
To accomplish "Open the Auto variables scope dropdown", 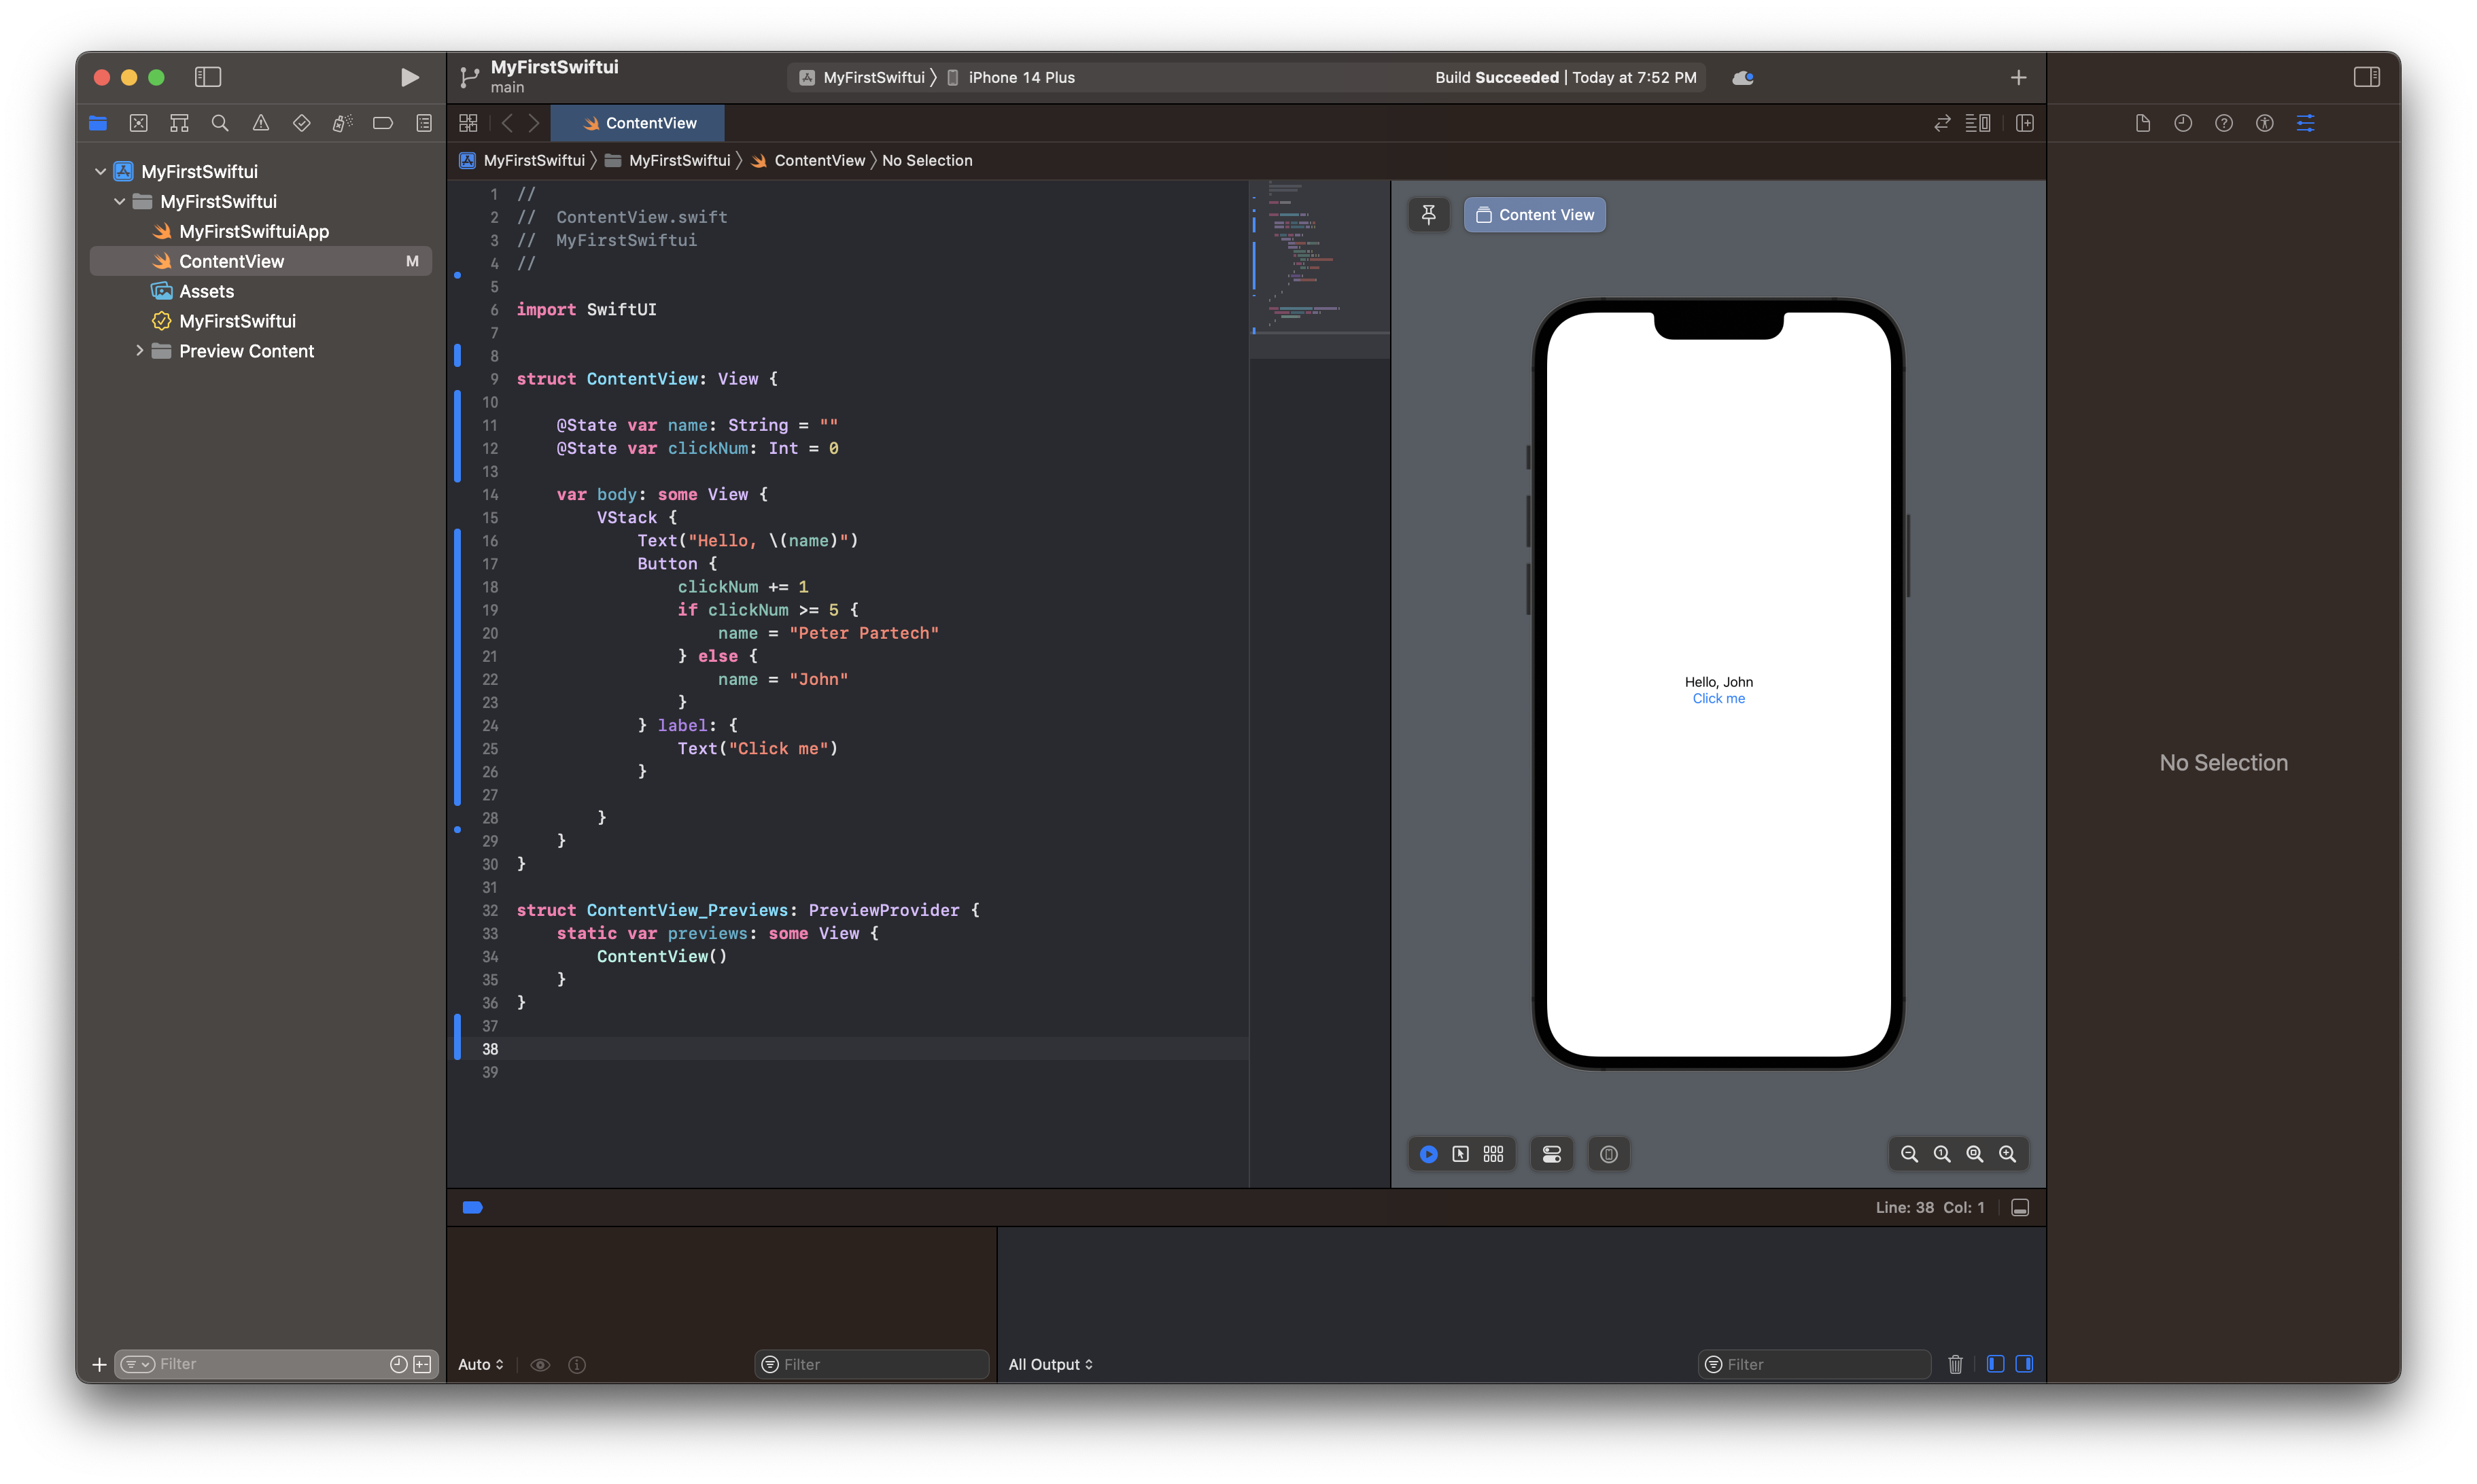I will [x=480, y=1364].
